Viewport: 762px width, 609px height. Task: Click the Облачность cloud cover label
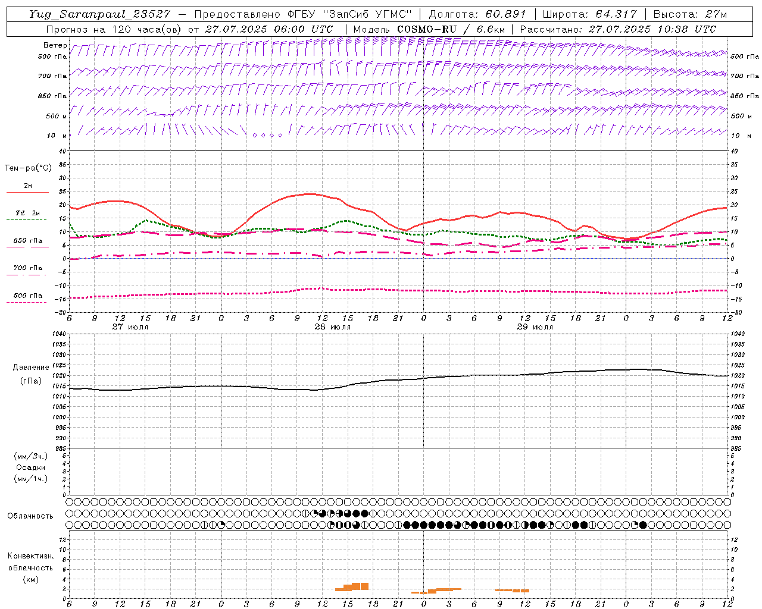pyautogui.click(x=30, y=516)
